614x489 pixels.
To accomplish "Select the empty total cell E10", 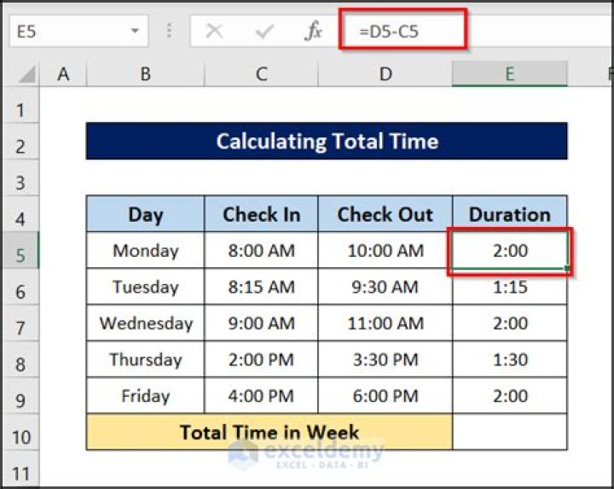I will 509,432.
